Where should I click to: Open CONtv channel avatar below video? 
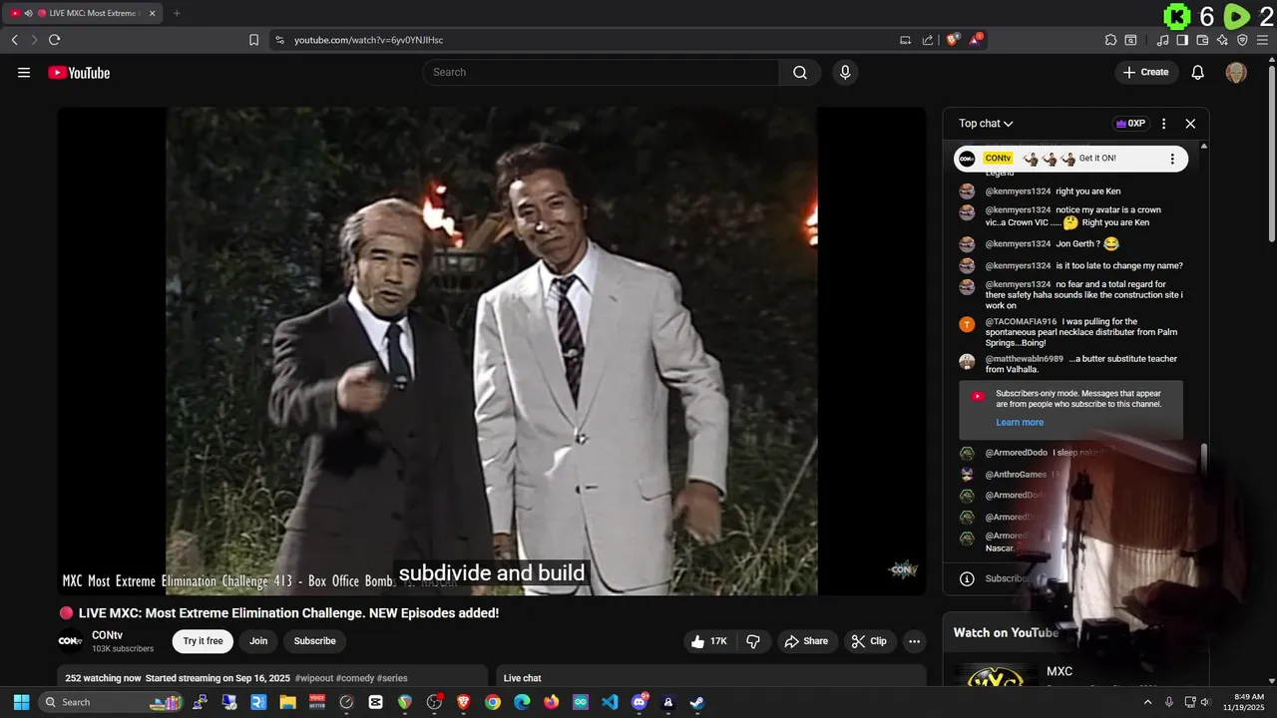70,641
